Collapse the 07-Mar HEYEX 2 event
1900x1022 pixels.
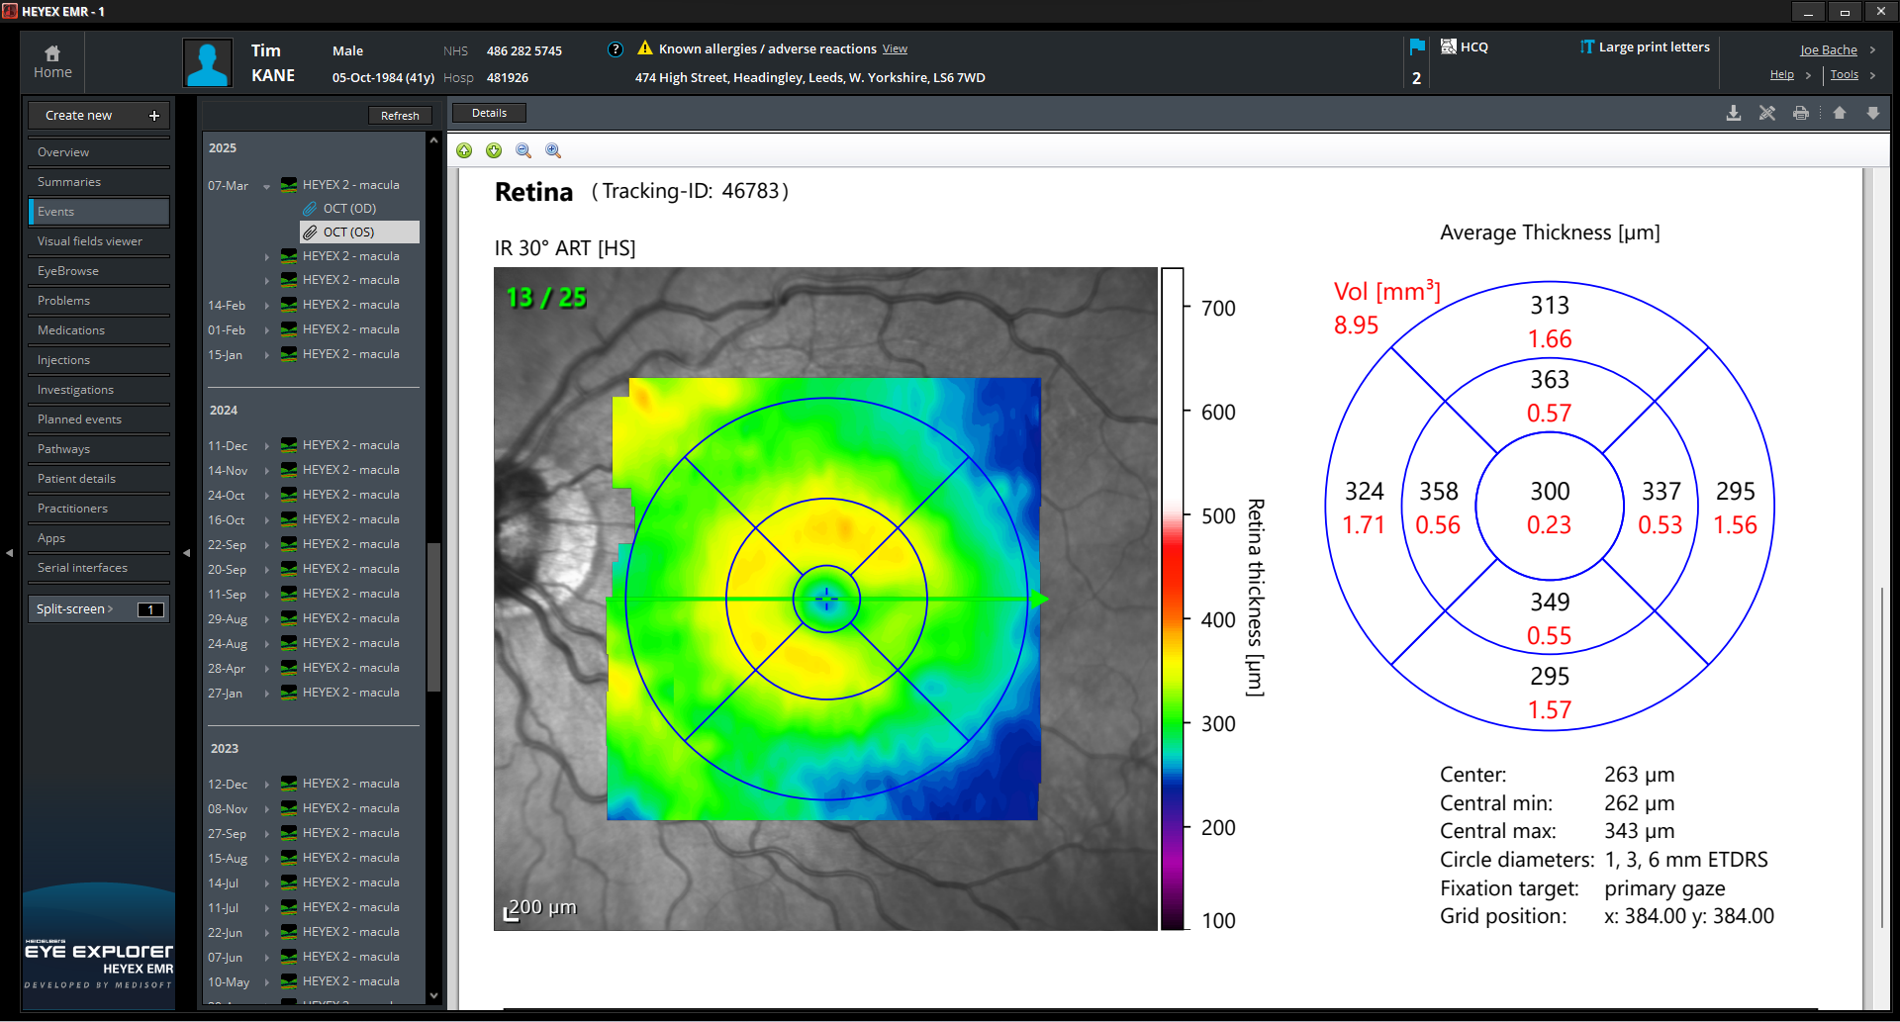tap(266, 186)
